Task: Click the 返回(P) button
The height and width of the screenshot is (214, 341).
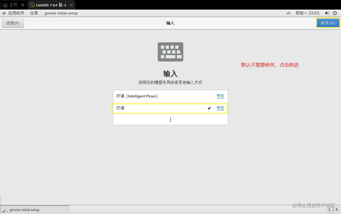Action: 13,23
